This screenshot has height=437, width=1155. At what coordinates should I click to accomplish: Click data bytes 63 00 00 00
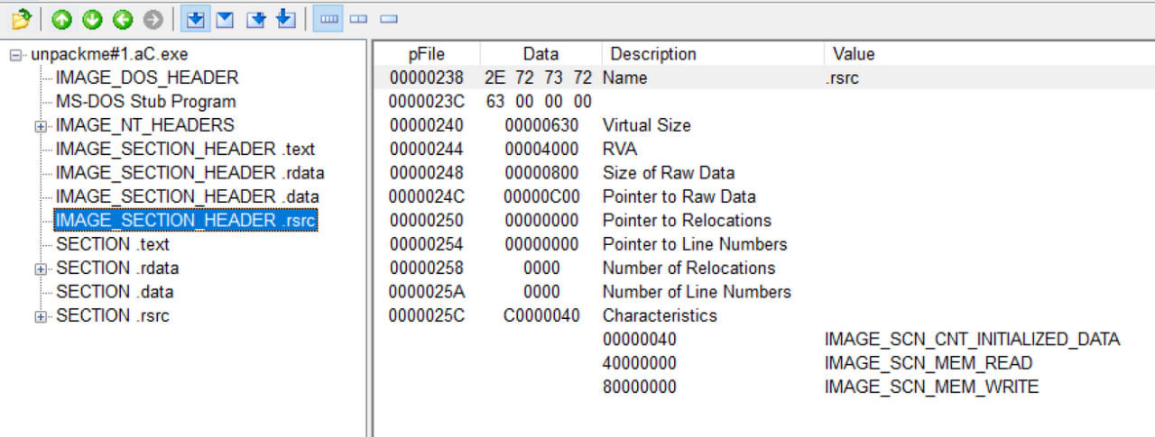pyautogui.click(x=539, y=101)
